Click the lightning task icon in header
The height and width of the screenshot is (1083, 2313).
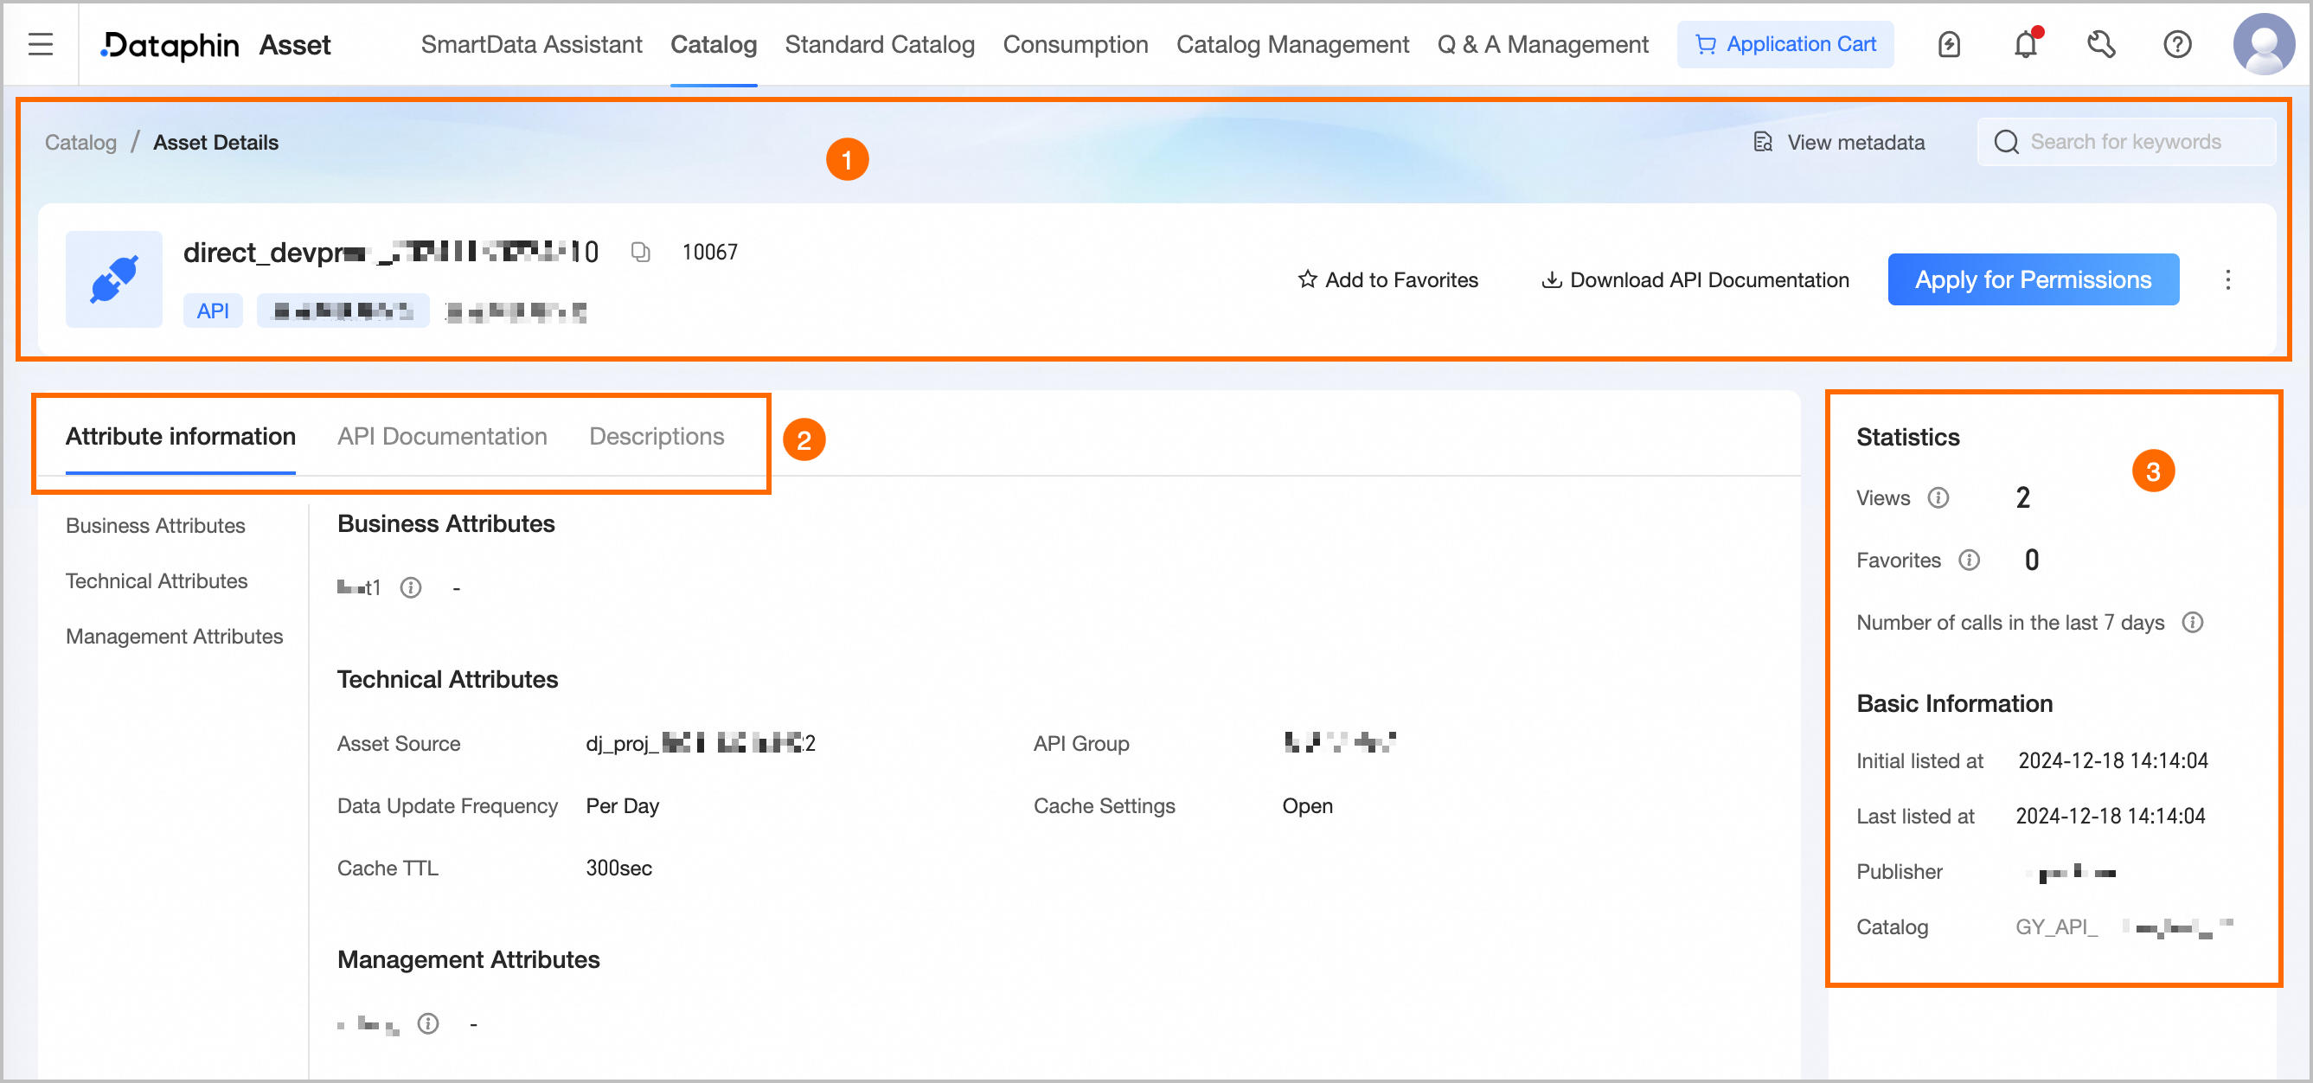pos(1949,44)
